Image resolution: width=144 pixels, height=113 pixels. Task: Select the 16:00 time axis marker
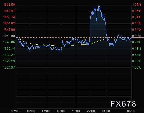[x=61, y=111]
